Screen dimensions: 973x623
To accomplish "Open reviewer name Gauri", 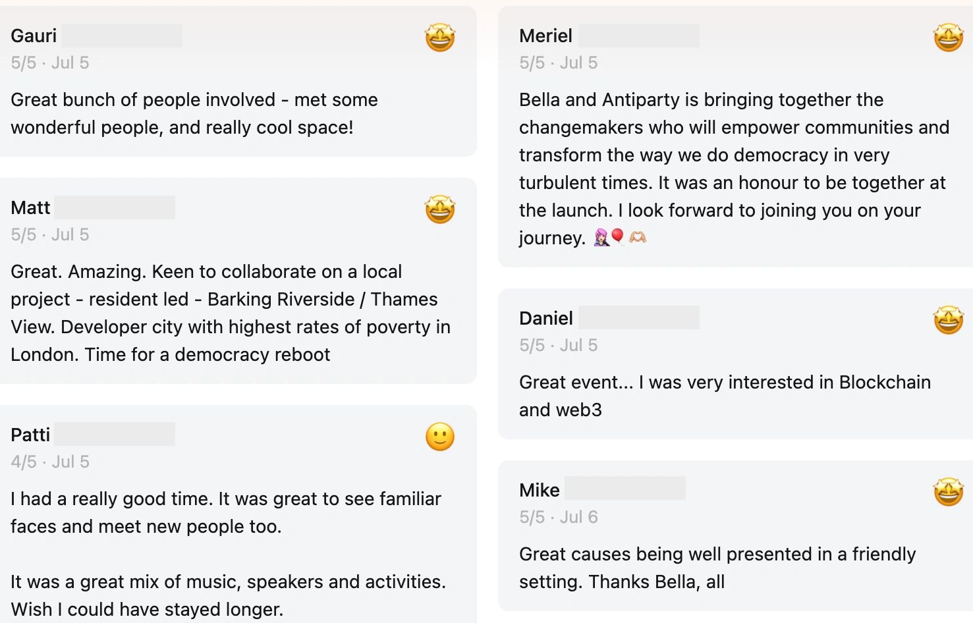I will 34,36.
